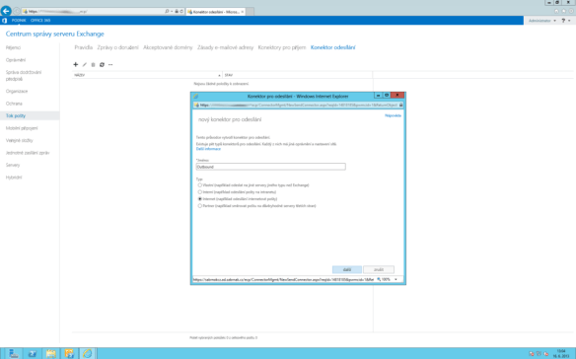Open Veřejné složky in left navigation
The width and height of the screenshot is (576, 359).
point(20,140)
